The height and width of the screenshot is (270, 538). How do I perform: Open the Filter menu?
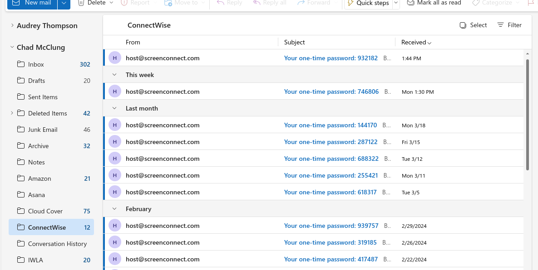[509, 25]
